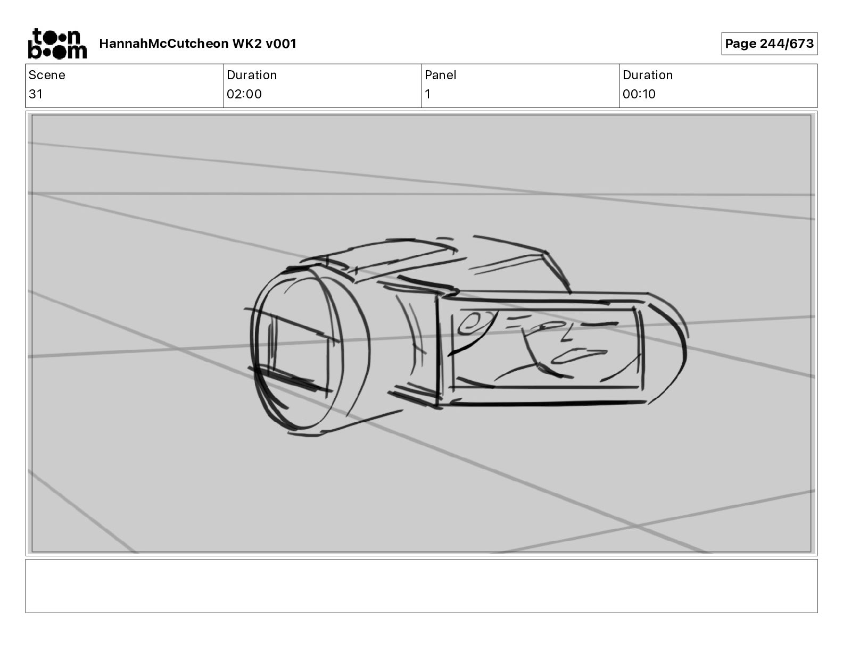This screenshot has width=843, height=651.
Task: Select the title 'HannahMcCutcheon WK2 v001'
Action: click(197, 44)
